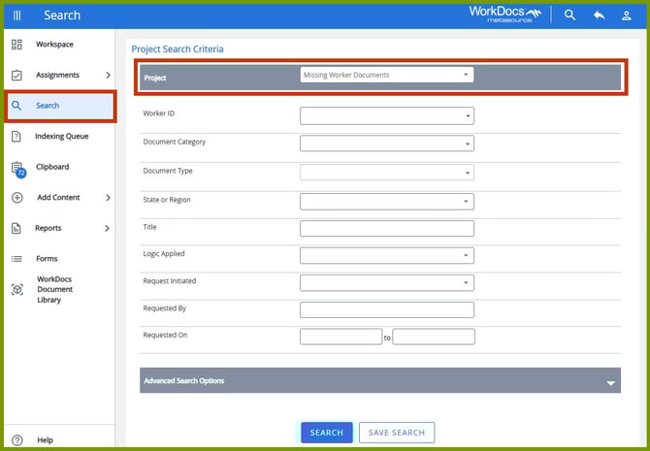Click the Assignments checkbox icon

(16, 75)
